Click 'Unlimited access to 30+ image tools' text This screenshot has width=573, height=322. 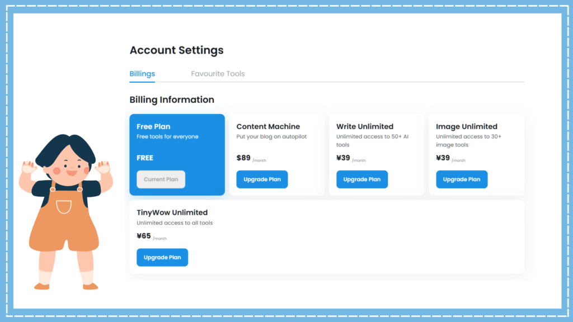(x=468, y=140)
